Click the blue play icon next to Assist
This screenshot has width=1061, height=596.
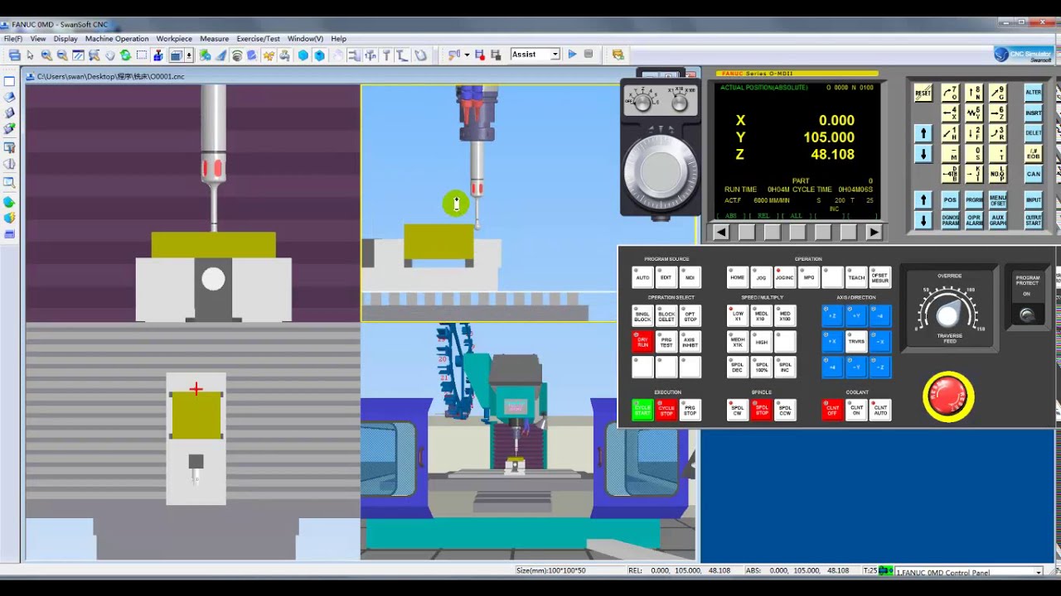pyautogui.click(x=572, y=55)
